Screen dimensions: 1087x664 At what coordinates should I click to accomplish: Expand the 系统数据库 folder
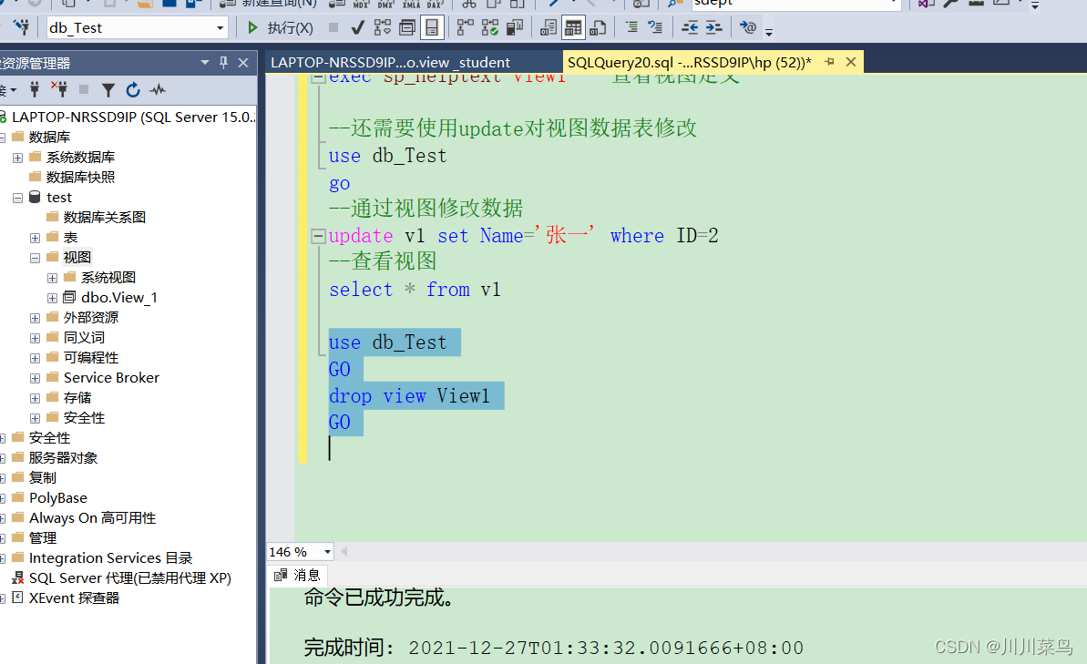pos(18,158)
